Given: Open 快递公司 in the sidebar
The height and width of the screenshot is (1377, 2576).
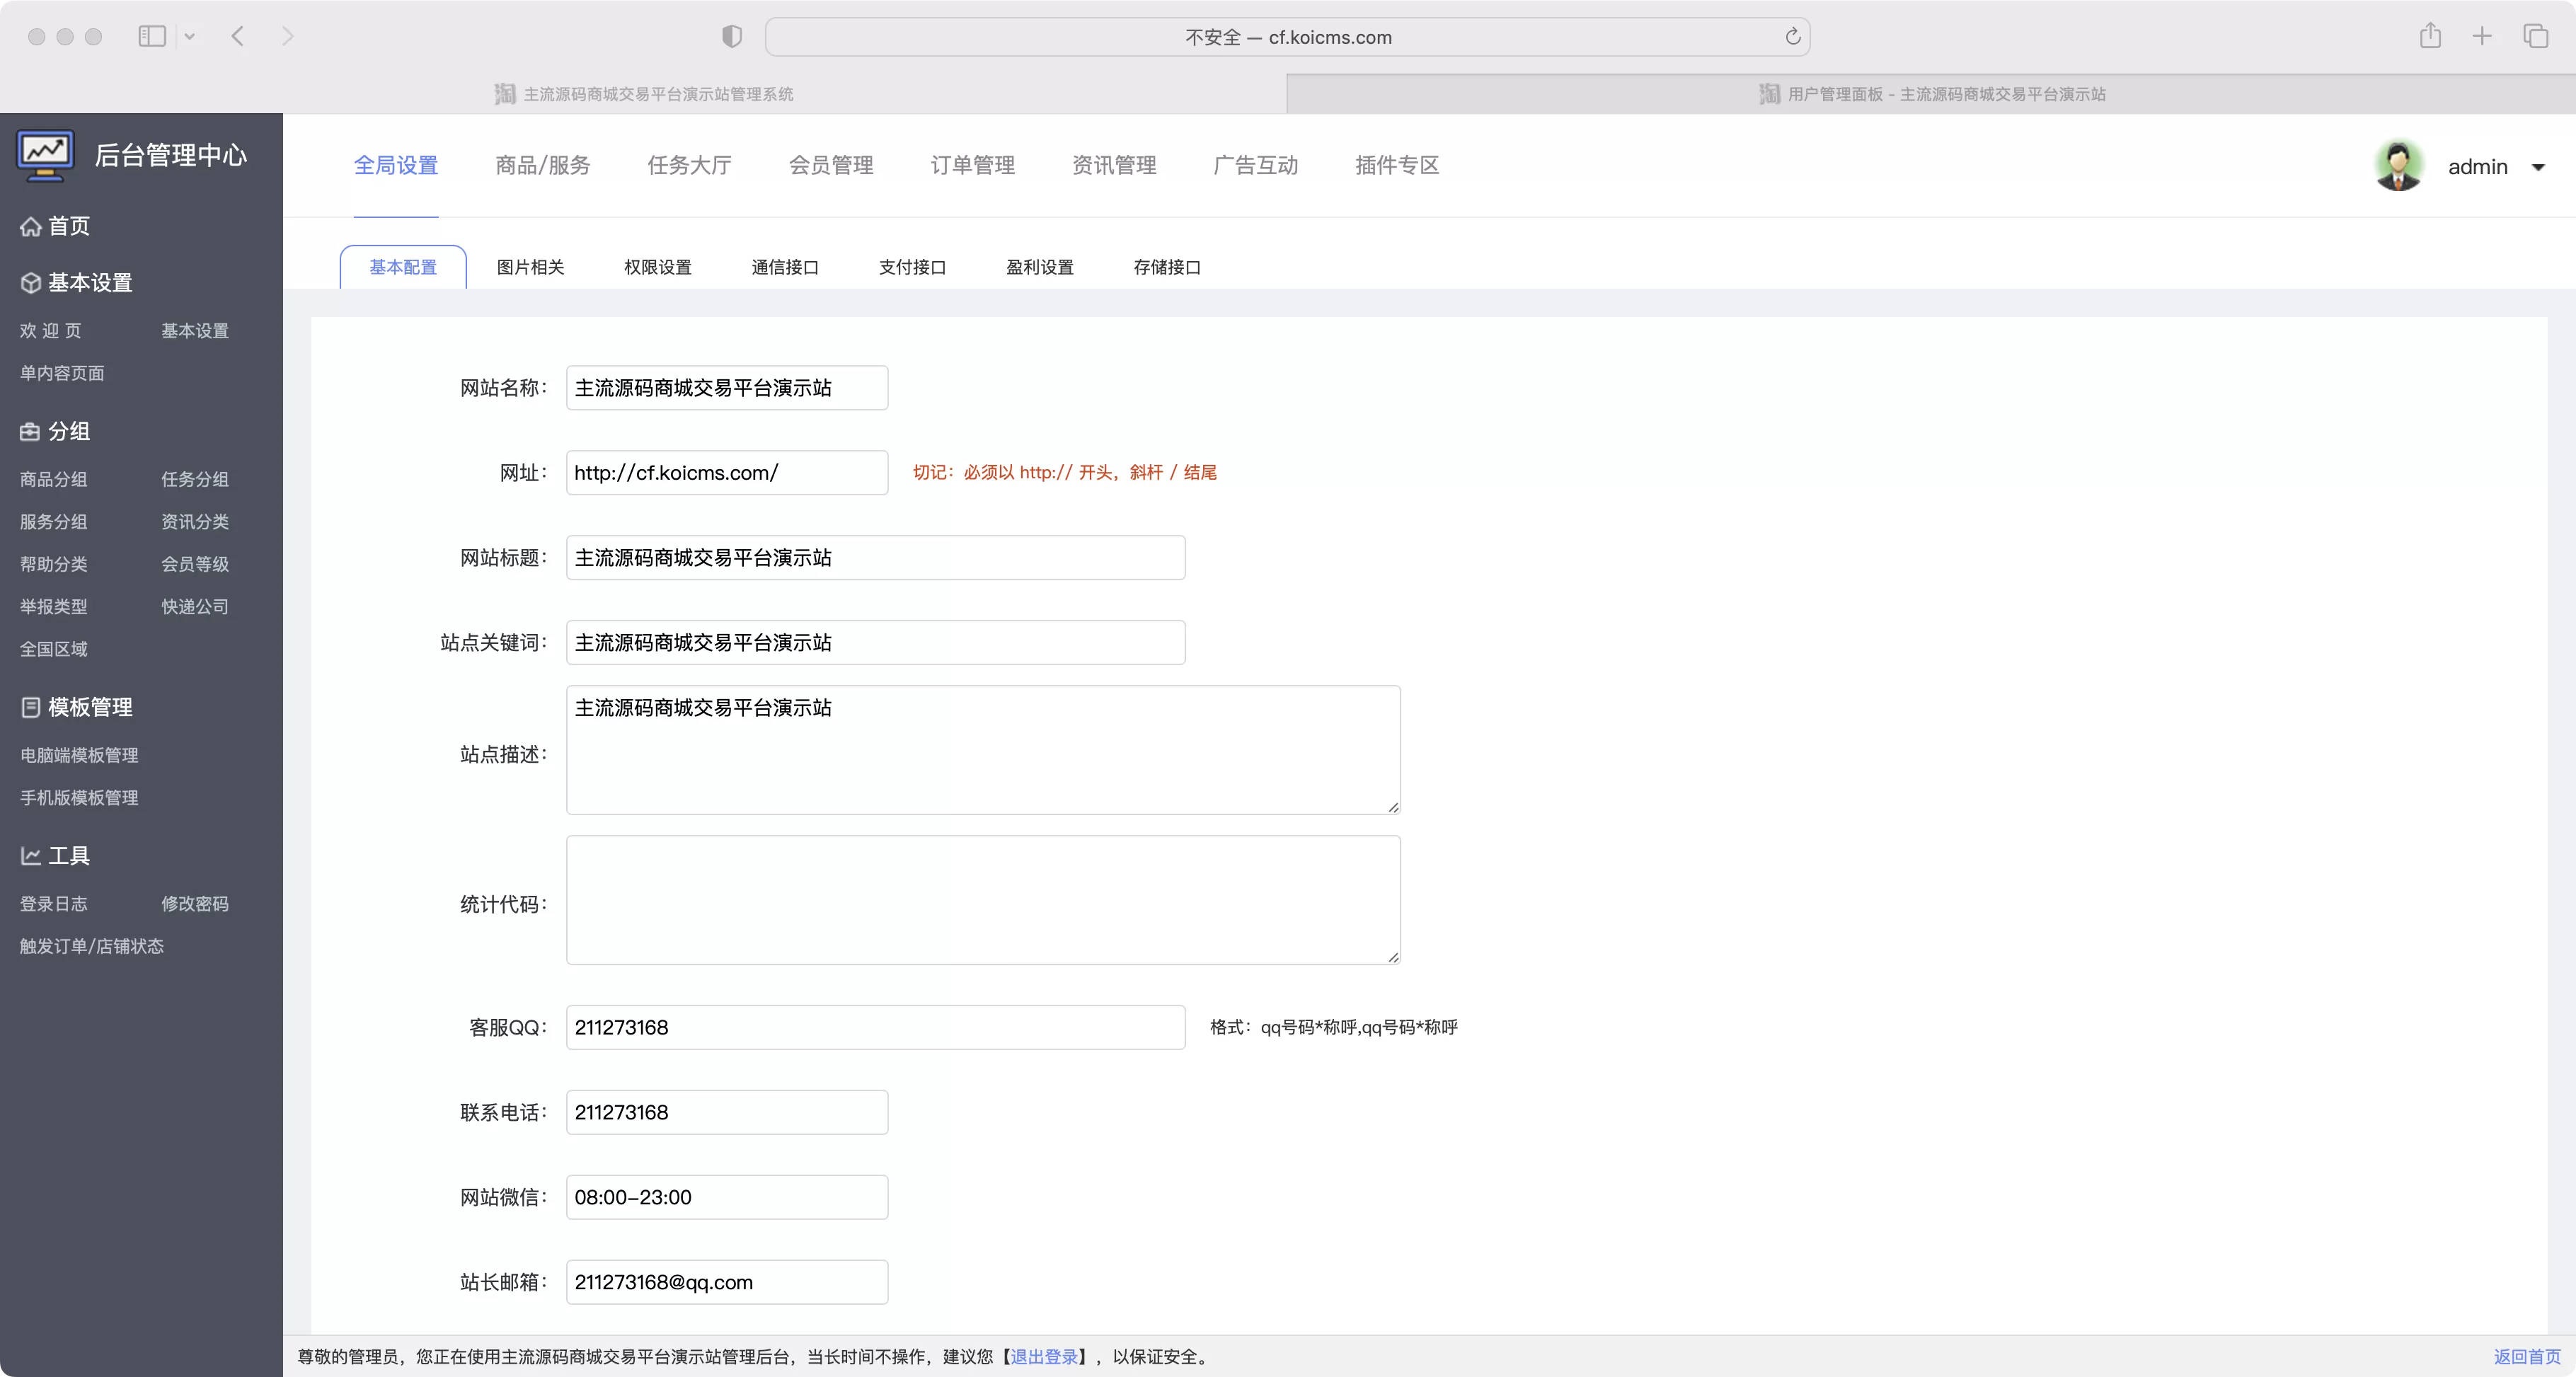Looking at the screenshot, I should (x=195, y=607).
